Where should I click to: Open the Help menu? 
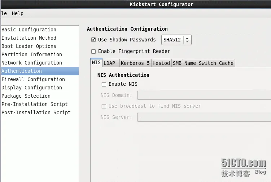pyautogui.click(x=17, y=13)
